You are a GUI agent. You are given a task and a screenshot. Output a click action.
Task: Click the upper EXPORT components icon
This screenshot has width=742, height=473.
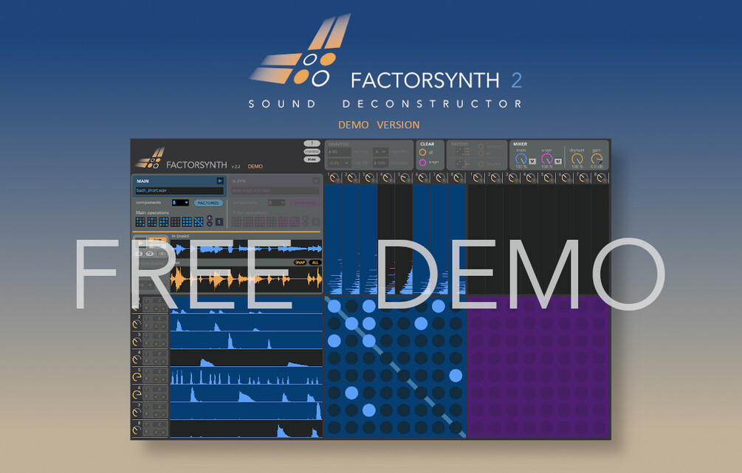click(462, 152)
